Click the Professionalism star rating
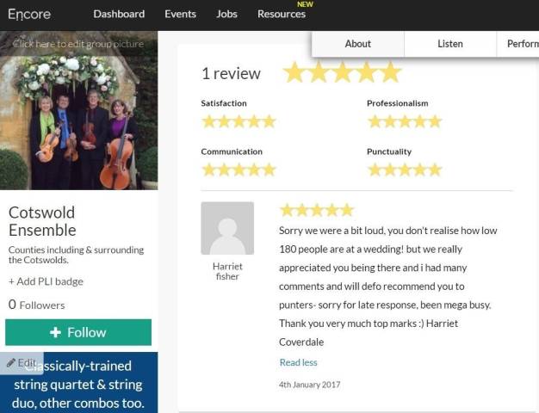539x413 pixels. point(405,121)
